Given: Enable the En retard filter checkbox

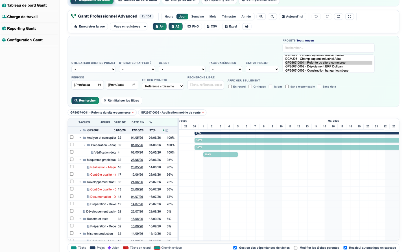Looking at the screenshot, I should [x=230, y=87].
